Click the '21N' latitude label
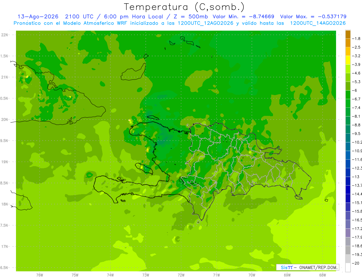The height and width of the screenshot is (279, 362). point(5,77)
